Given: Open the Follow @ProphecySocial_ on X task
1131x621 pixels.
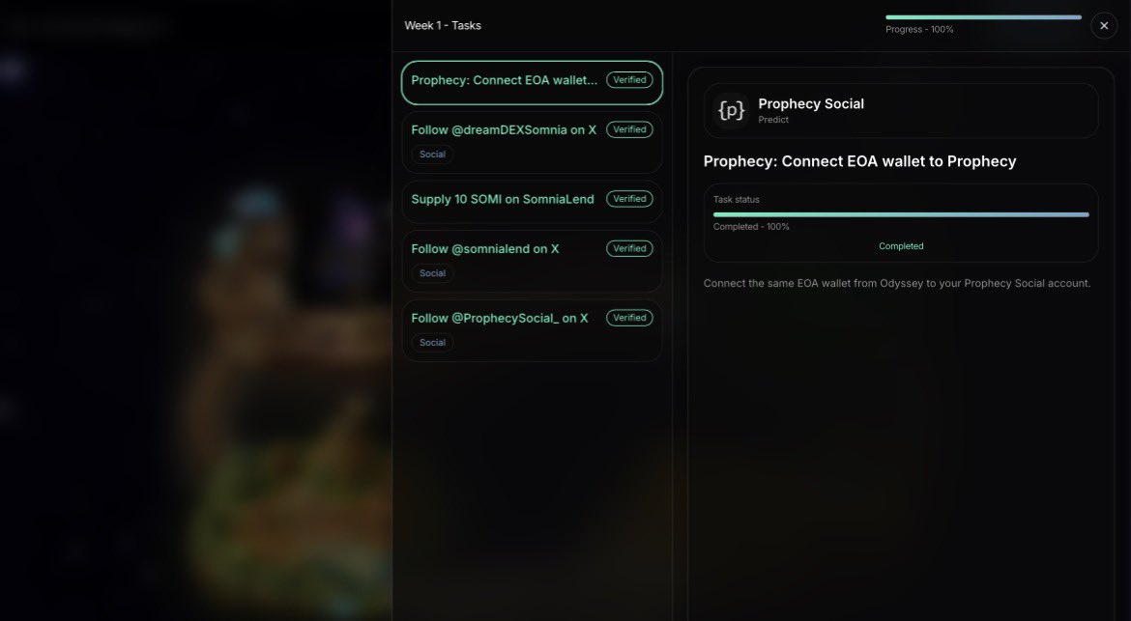Looking at the screenshot, I should point(532,330).
